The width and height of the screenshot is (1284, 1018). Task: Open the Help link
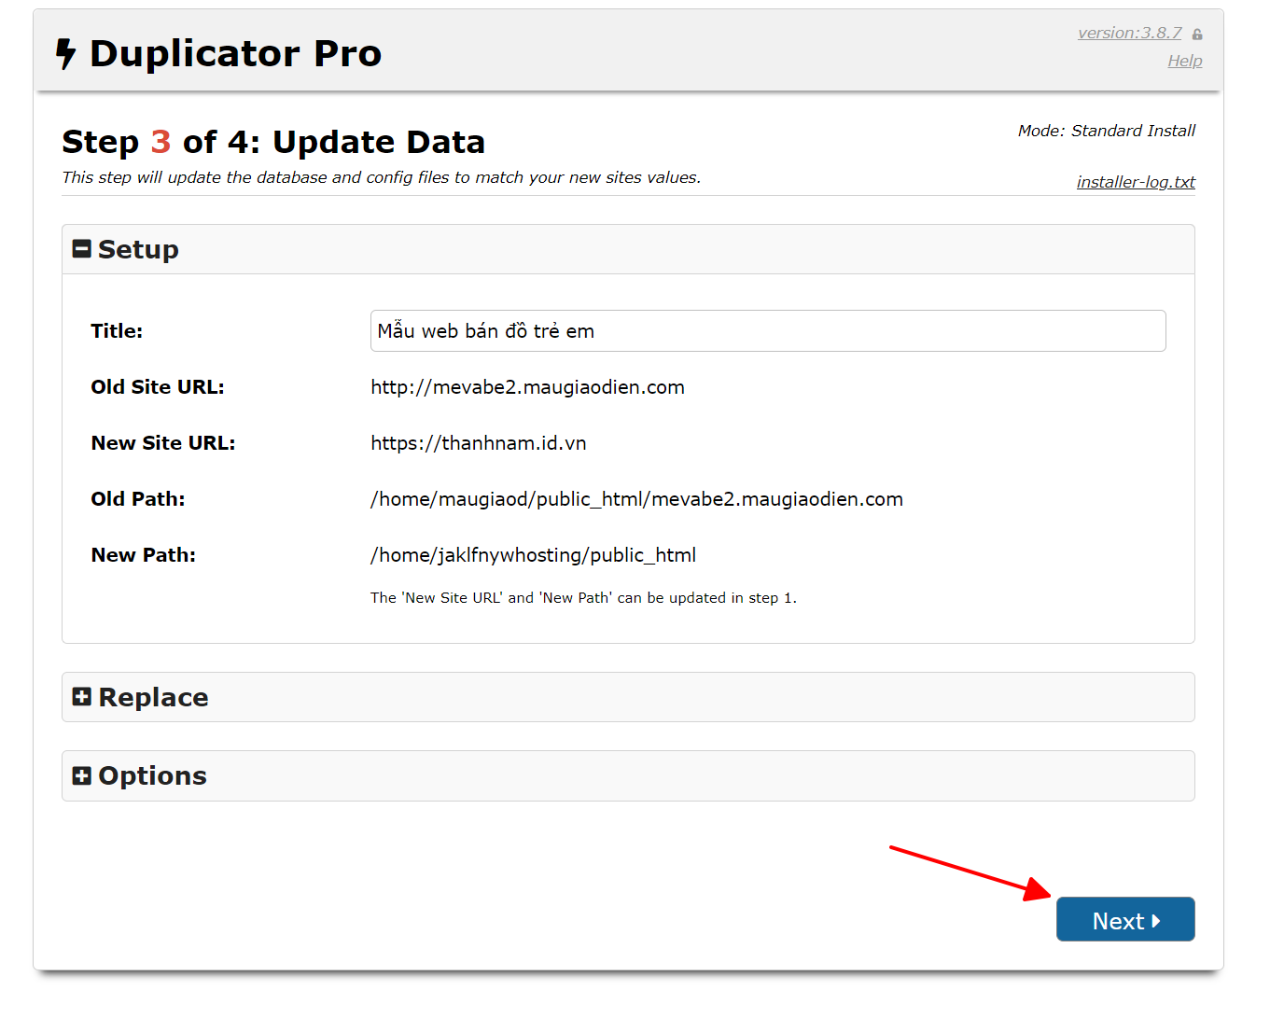(1184, 61)
